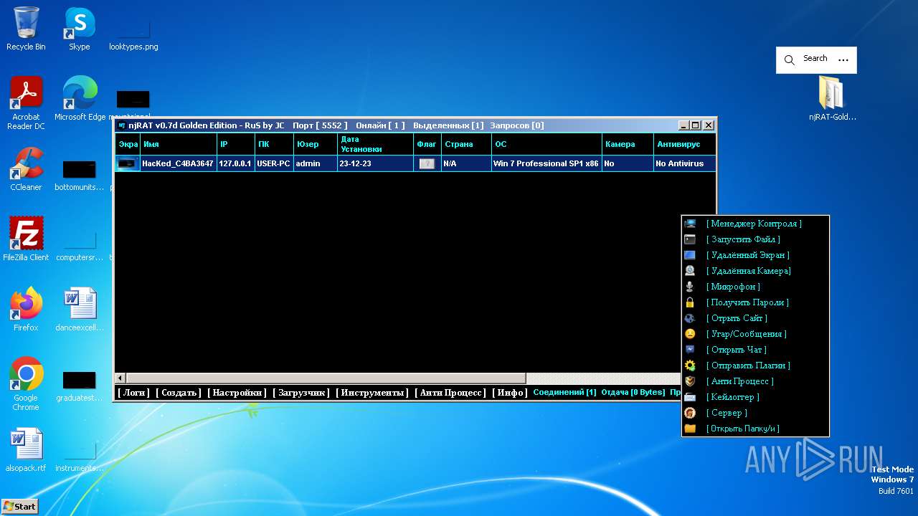The height and width of the screenshot is (516, 918).
Task: Click the horizontal scrollbar thumb in njRAT
Action: tap(326, 378)
